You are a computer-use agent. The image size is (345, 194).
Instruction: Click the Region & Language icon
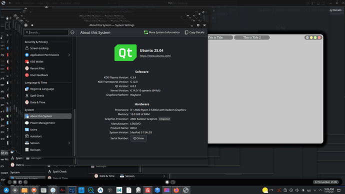[x=27, y=89]
